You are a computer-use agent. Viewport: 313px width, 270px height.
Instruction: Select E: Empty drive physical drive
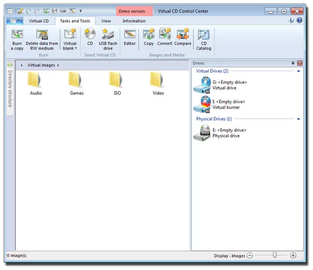[x=220, y=133]
